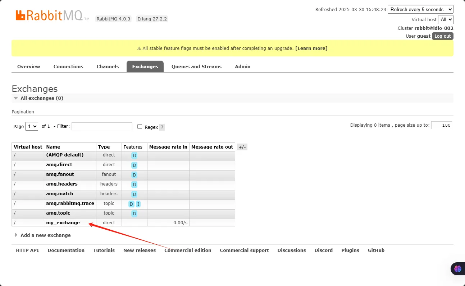Click D feature badge for amq.topic
Viewport: 465px width, 286px height.
click(x=134, y=214)
